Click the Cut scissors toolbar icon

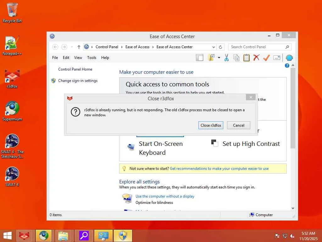pos(226,58)
